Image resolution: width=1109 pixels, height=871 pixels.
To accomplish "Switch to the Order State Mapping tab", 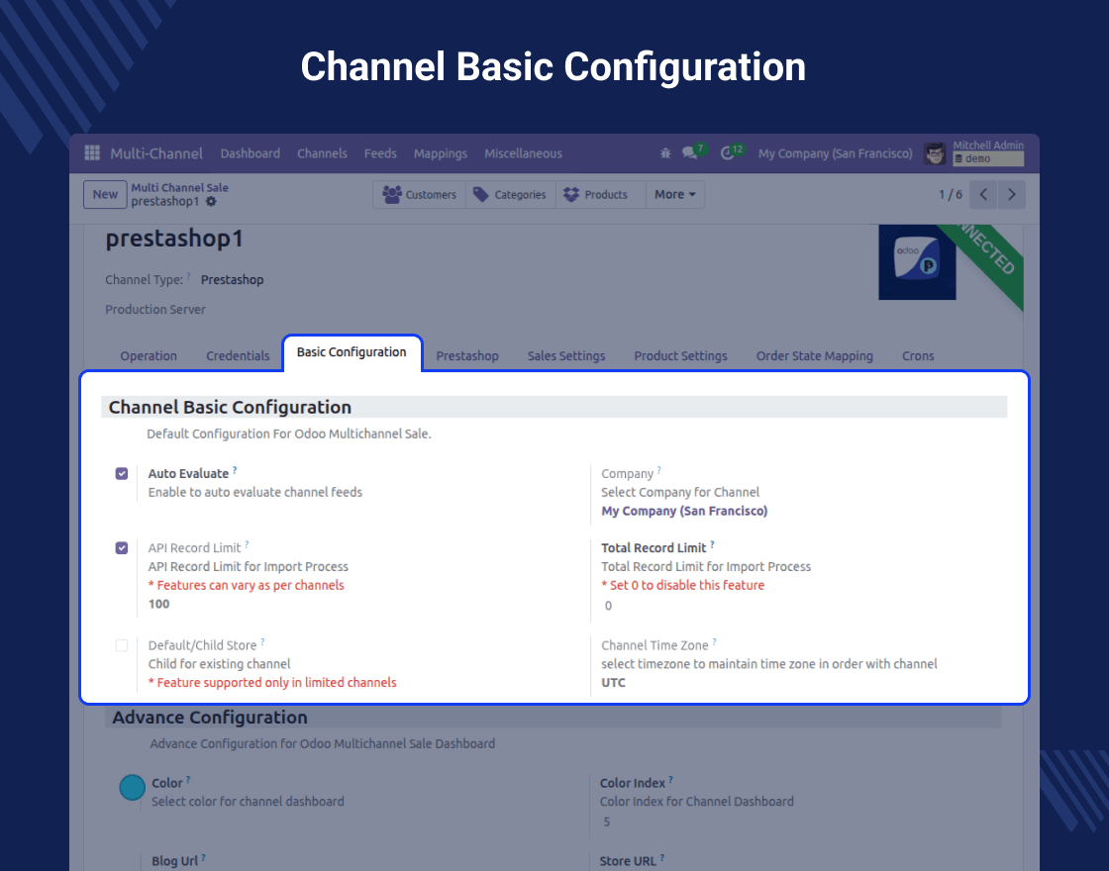I will click(x=815, y=355).
